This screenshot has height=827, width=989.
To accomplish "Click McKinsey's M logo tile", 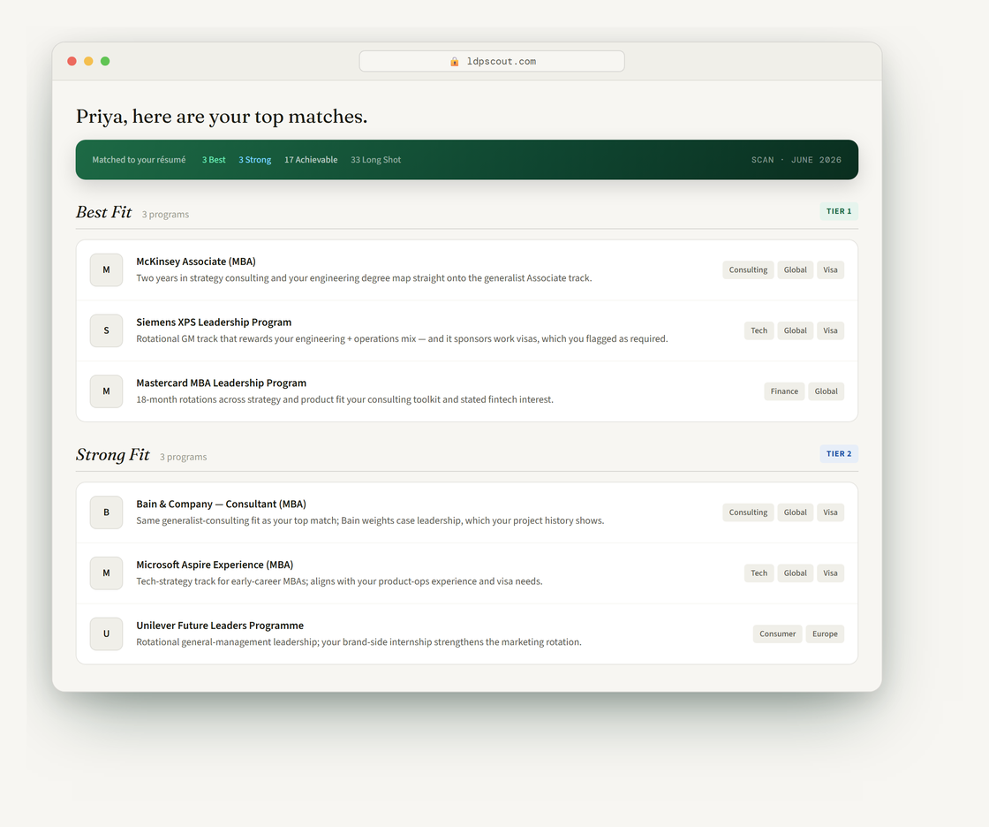I will point(106,269).
